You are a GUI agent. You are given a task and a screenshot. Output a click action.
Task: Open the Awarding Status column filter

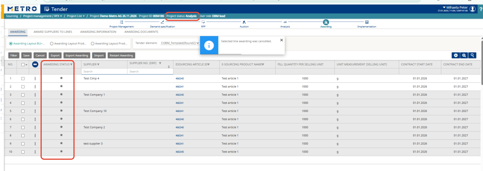pos(71,64)
